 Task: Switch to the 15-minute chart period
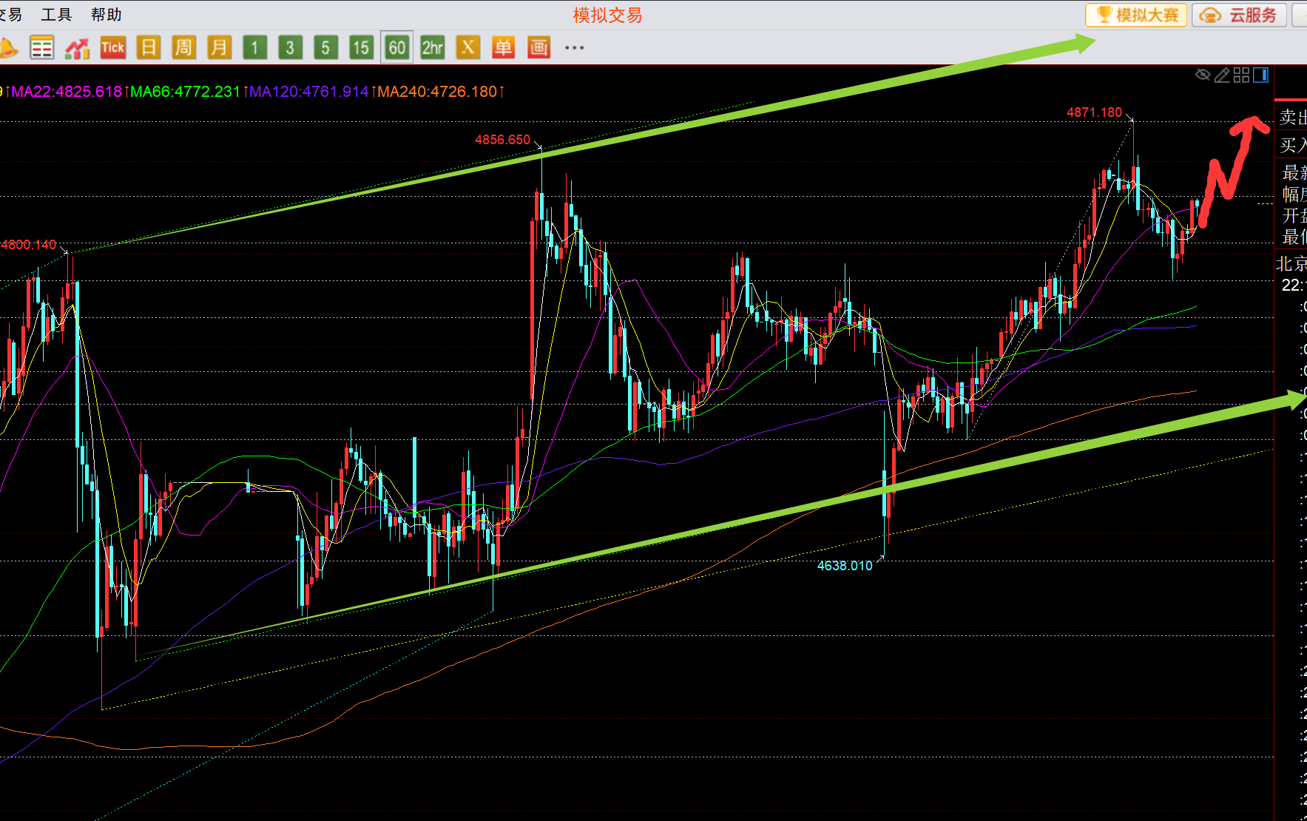[x=360, y=48]
